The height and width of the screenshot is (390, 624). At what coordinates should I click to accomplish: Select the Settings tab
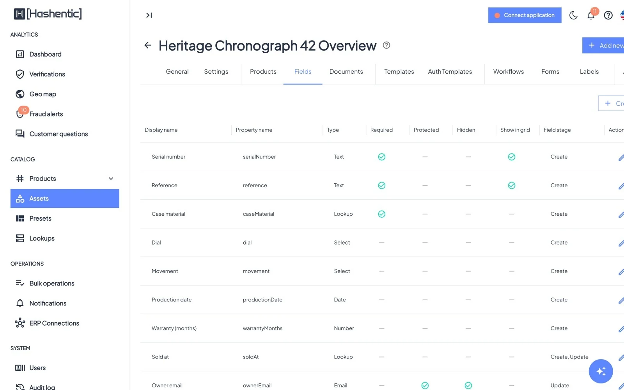point(216,71)
